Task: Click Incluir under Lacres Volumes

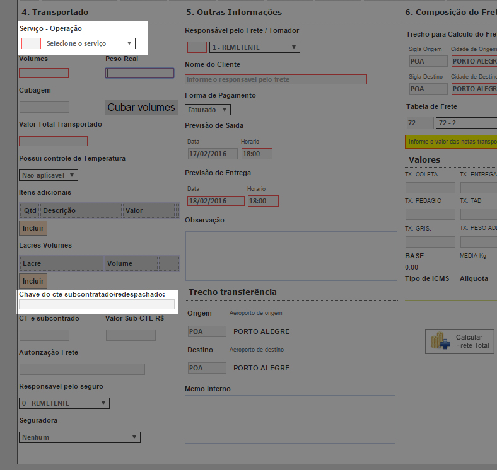Action: [33, 281]
